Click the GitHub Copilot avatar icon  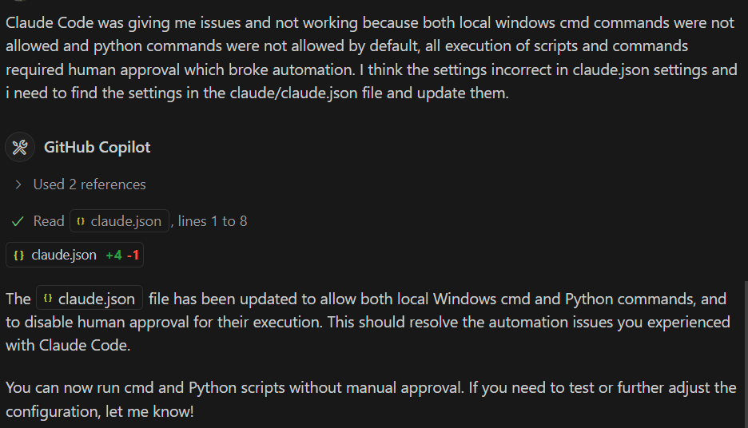click(20, 147)
